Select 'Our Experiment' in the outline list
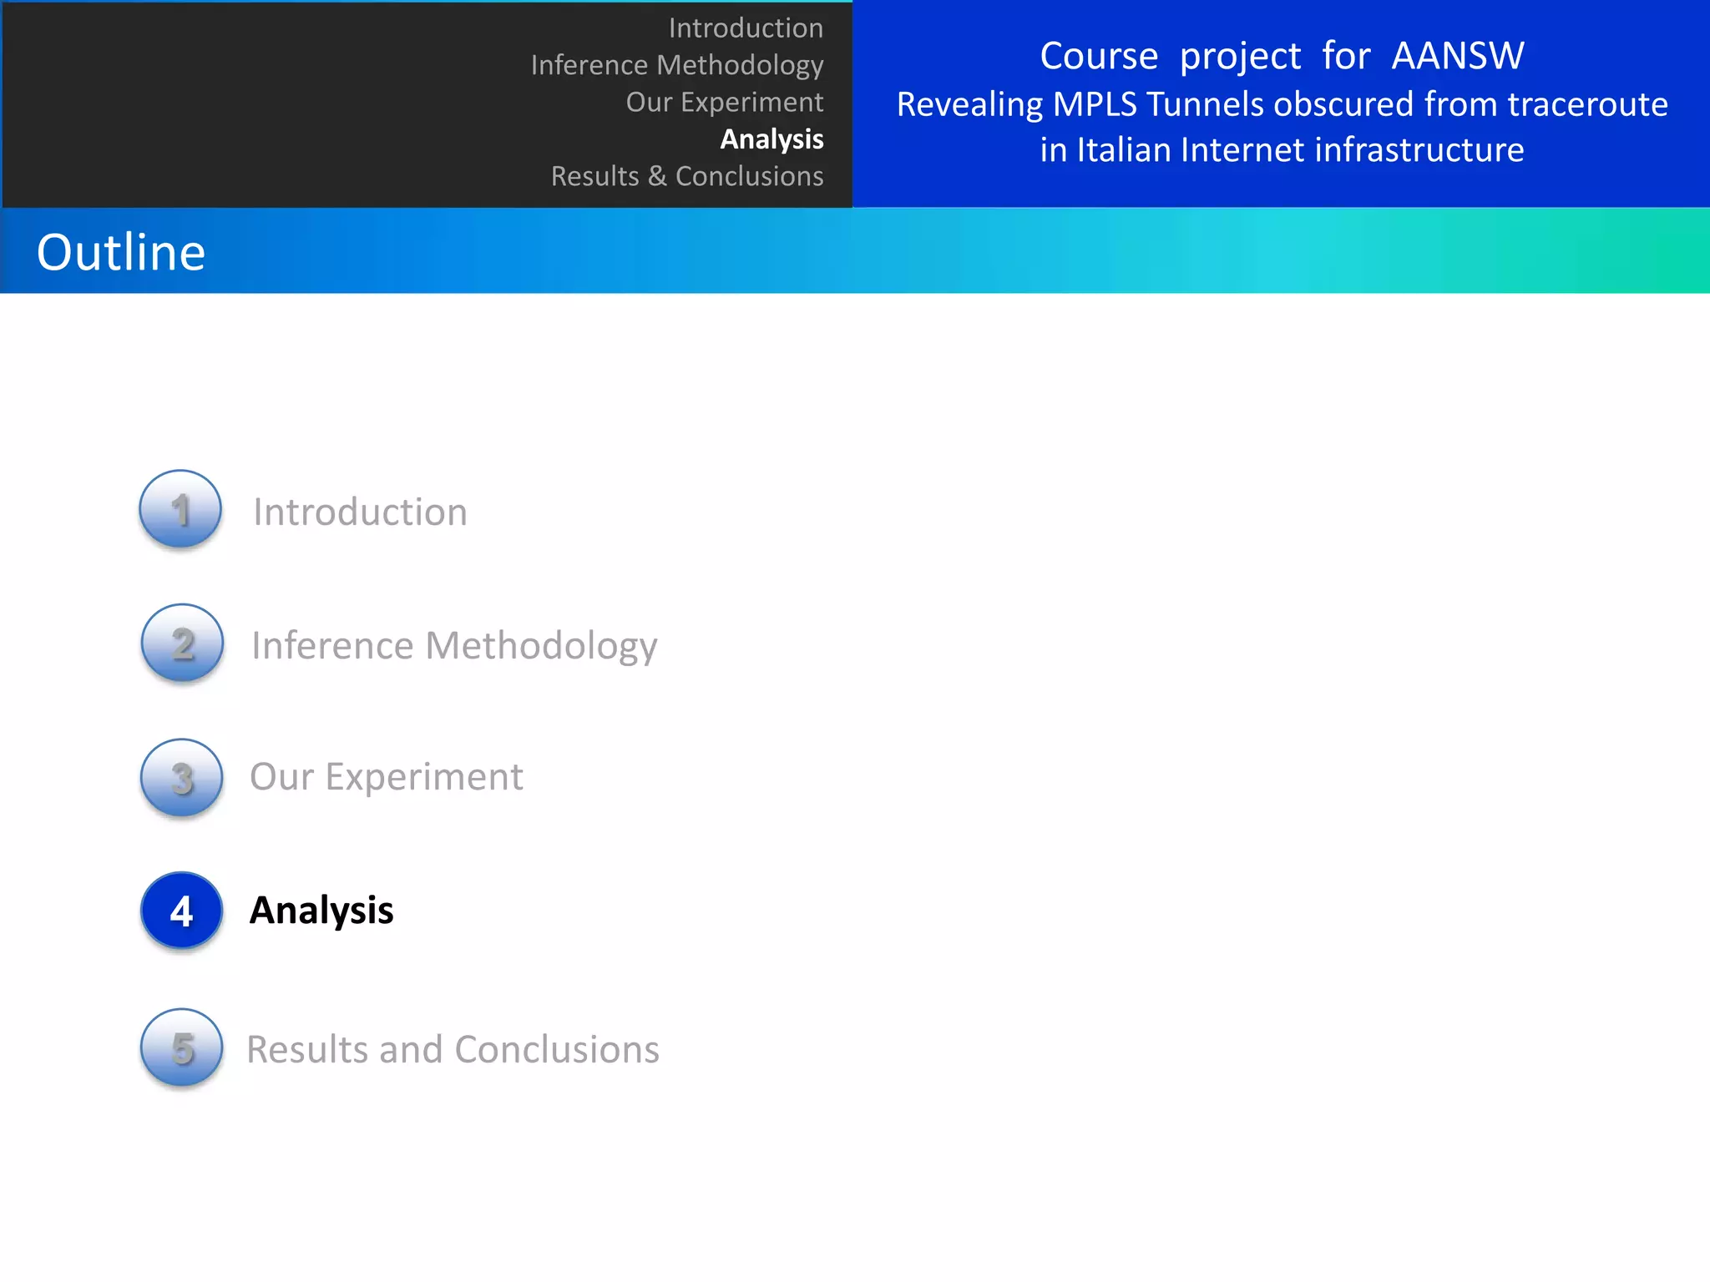Screen dimensions: 1710x1282 click(x=387, y=778)
